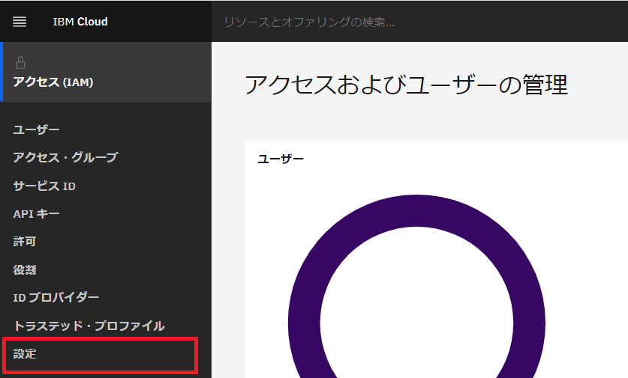Open the hamburger navigation menu
Viewport: 628px width, 378px height.
pos(20,22)
